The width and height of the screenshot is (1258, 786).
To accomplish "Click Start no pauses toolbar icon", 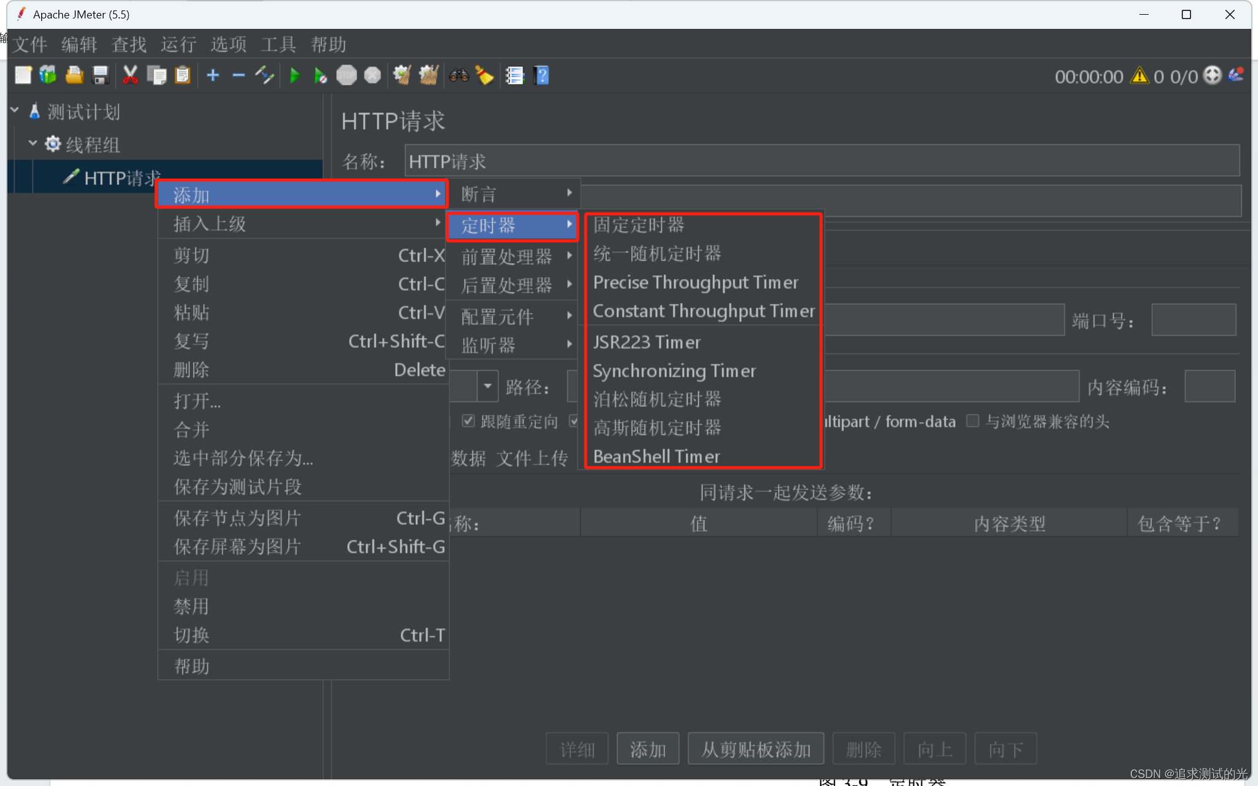I will point(320,76).
